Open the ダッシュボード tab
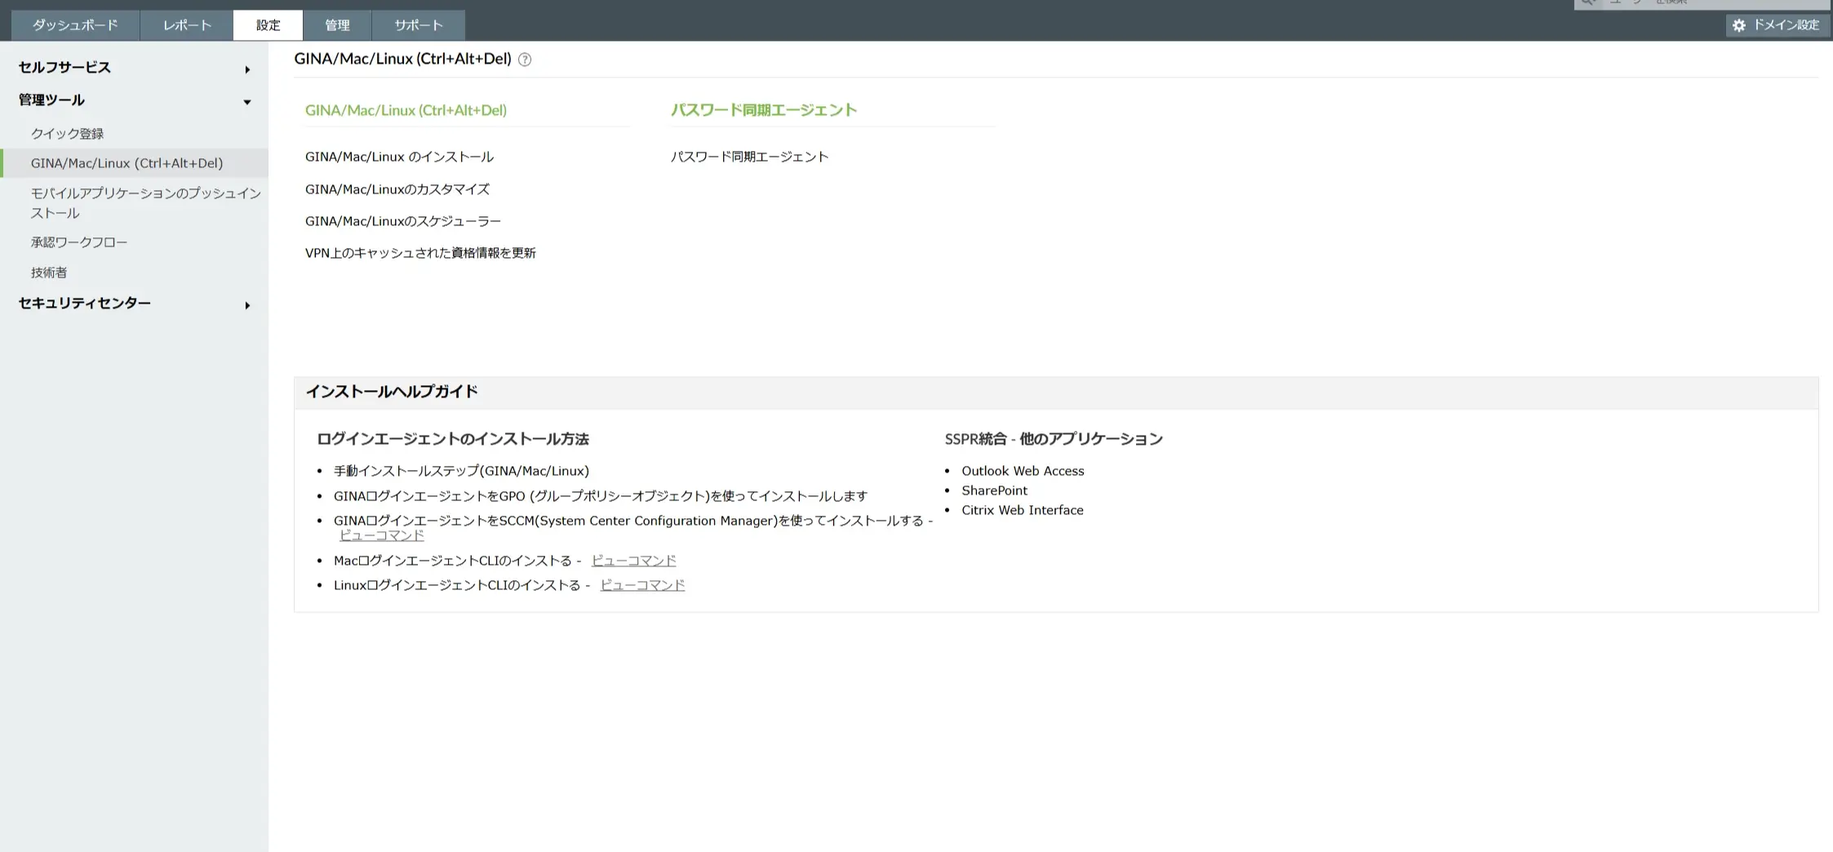This screenshot has width=1833, height=852. coord(75,25)
